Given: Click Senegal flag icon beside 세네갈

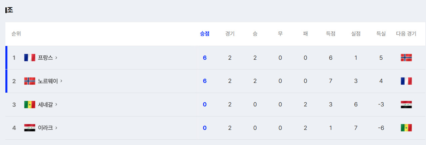Looking at the screenshot, I should pyautogui.click(x=30, y=104).
